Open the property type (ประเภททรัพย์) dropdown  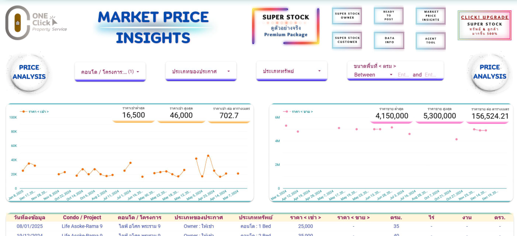[x=292, y=71]
